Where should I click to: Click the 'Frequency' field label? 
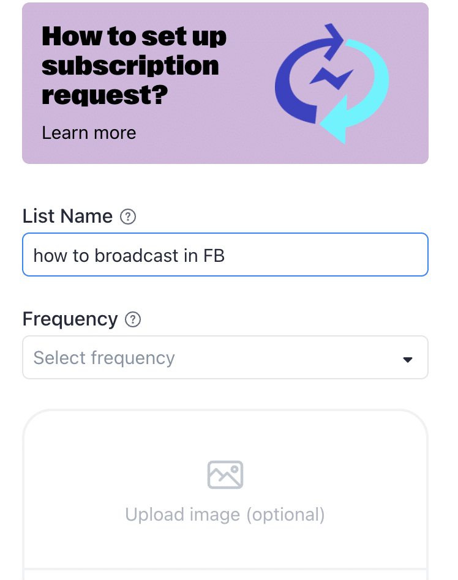(x=70, y=319)
